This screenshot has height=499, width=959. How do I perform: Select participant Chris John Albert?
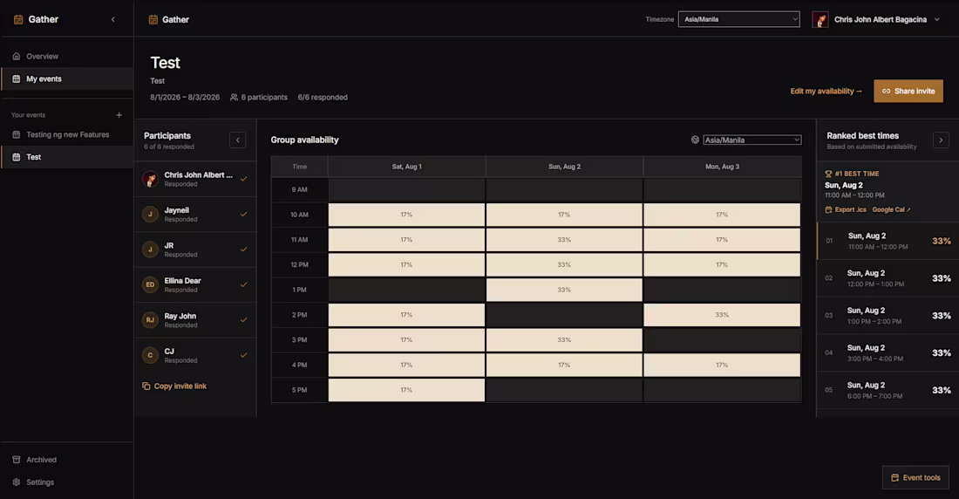(x=195, y=180)
